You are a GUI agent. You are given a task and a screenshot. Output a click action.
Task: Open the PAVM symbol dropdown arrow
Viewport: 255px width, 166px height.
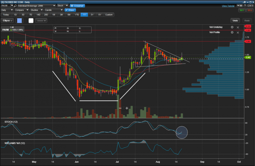coord(12,6)
